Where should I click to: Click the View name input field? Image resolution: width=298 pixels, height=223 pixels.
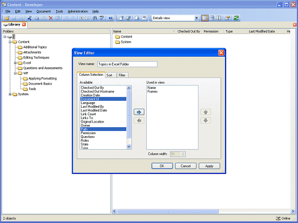tap(127, 64)
